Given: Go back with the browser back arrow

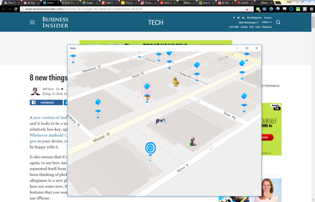Looking at the screenshot, I should (4, 9).
